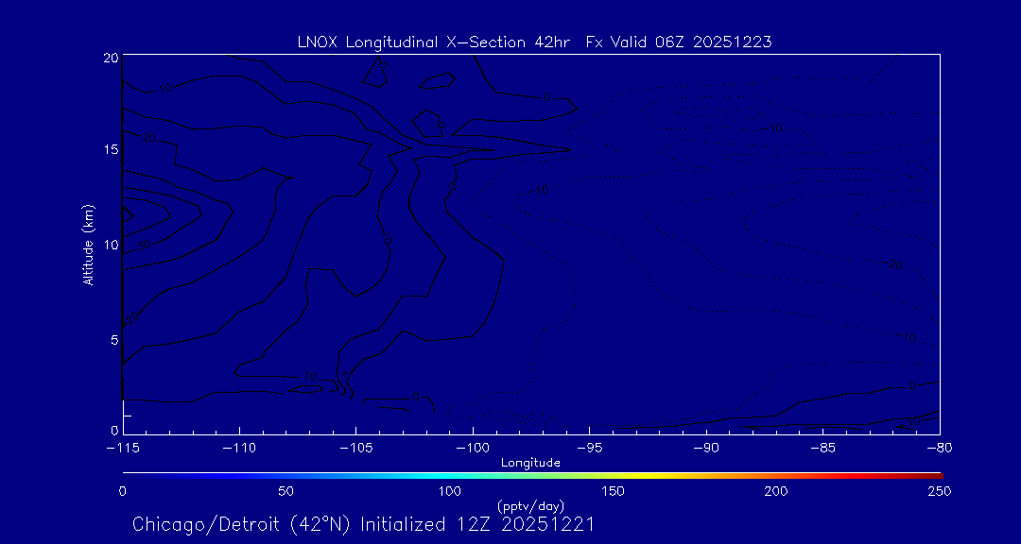Screen dimensions: 1021x544
Task: Click the color bar label 0
Action: (123, 491)
